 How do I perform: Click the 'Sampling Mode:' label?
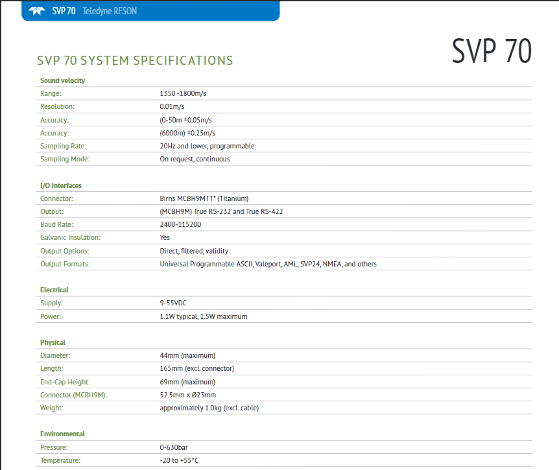point(65,159)
